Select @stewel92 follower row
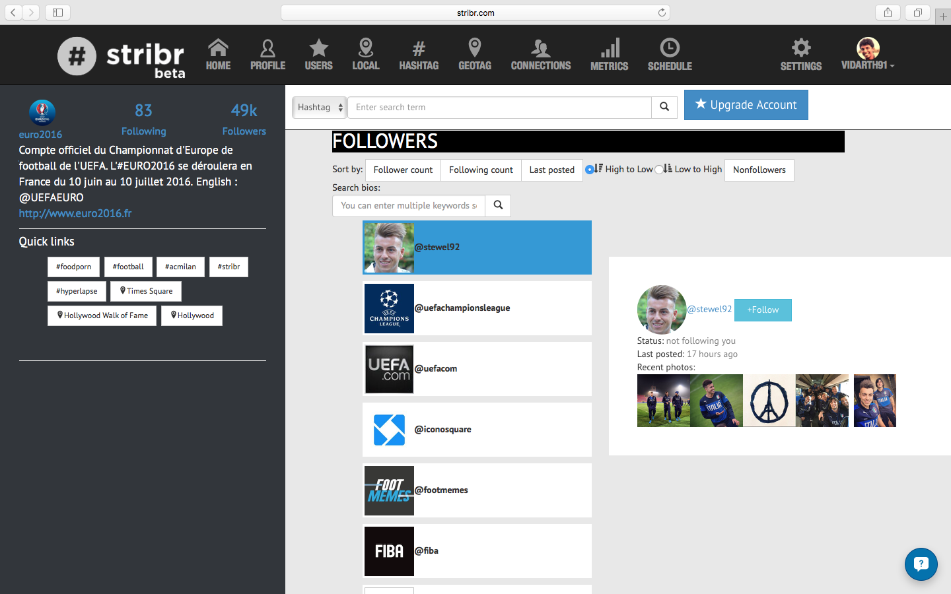951x594 pixels. tap(477, 247)
